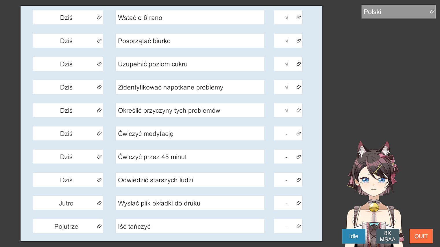
Task: Click status link icon for Iść tańczyć
Action: point(299,226)
